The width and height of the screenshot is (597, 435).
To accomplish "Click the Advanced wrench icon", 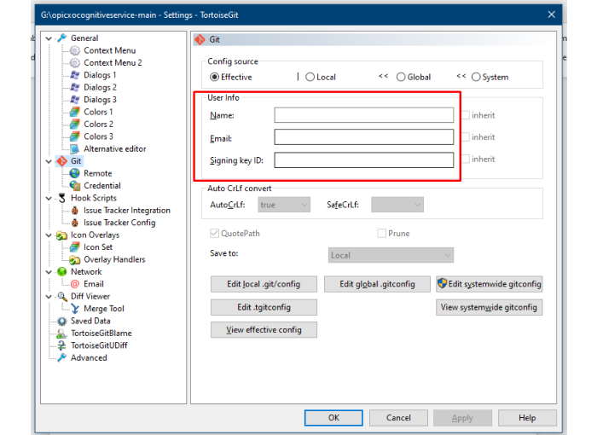I will coord(61,357).
